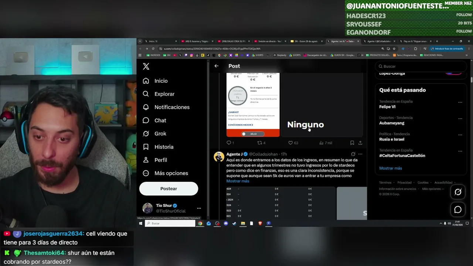
Task: Share the post
Action: pyautogui.click(x=360, y=143)
